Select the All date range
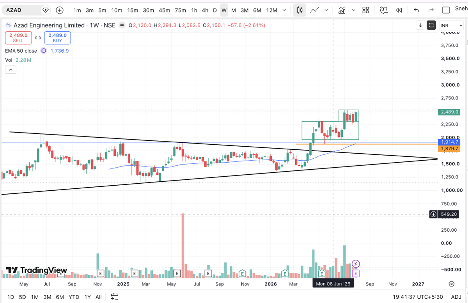 99,297
